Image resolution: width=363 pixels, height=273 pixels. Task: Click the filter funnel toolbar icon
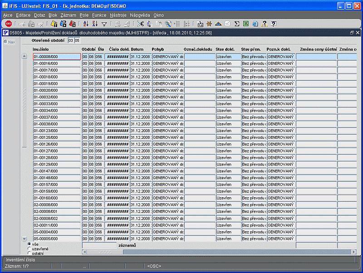tap(104, 24)
